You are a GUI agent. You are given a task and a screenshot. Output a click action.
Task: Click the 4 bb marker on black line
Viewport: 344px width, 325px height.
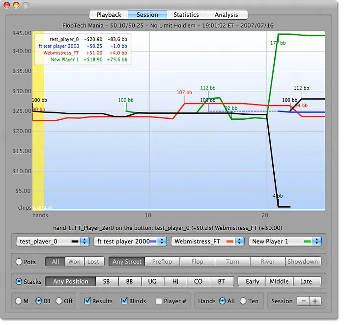(x=278, y=196)
